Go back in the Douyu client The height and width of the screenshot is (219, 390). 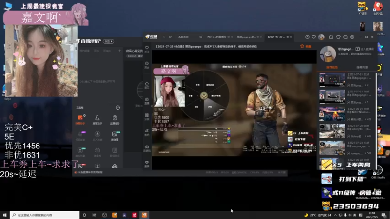tap(164, 37)
